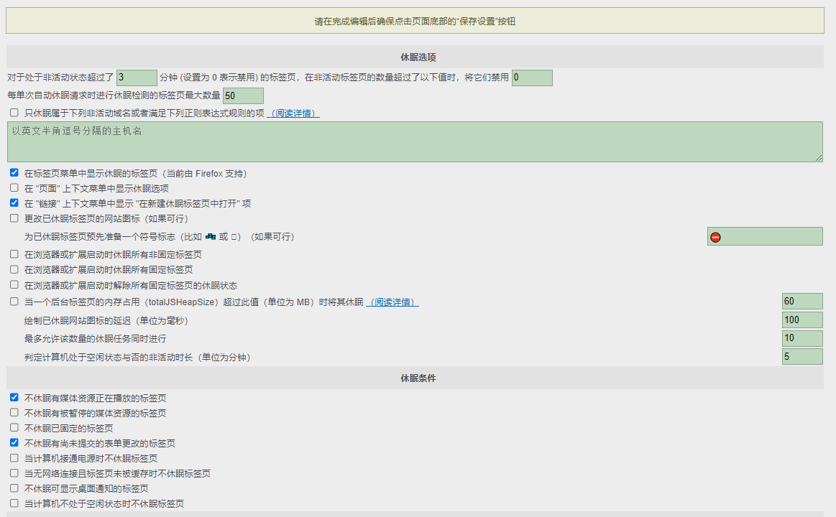Viewport: 836px width, 517px height.
Task: Uncheck "在新建休眠标签页中打开" link menu option
Action: tap(14, 203)
